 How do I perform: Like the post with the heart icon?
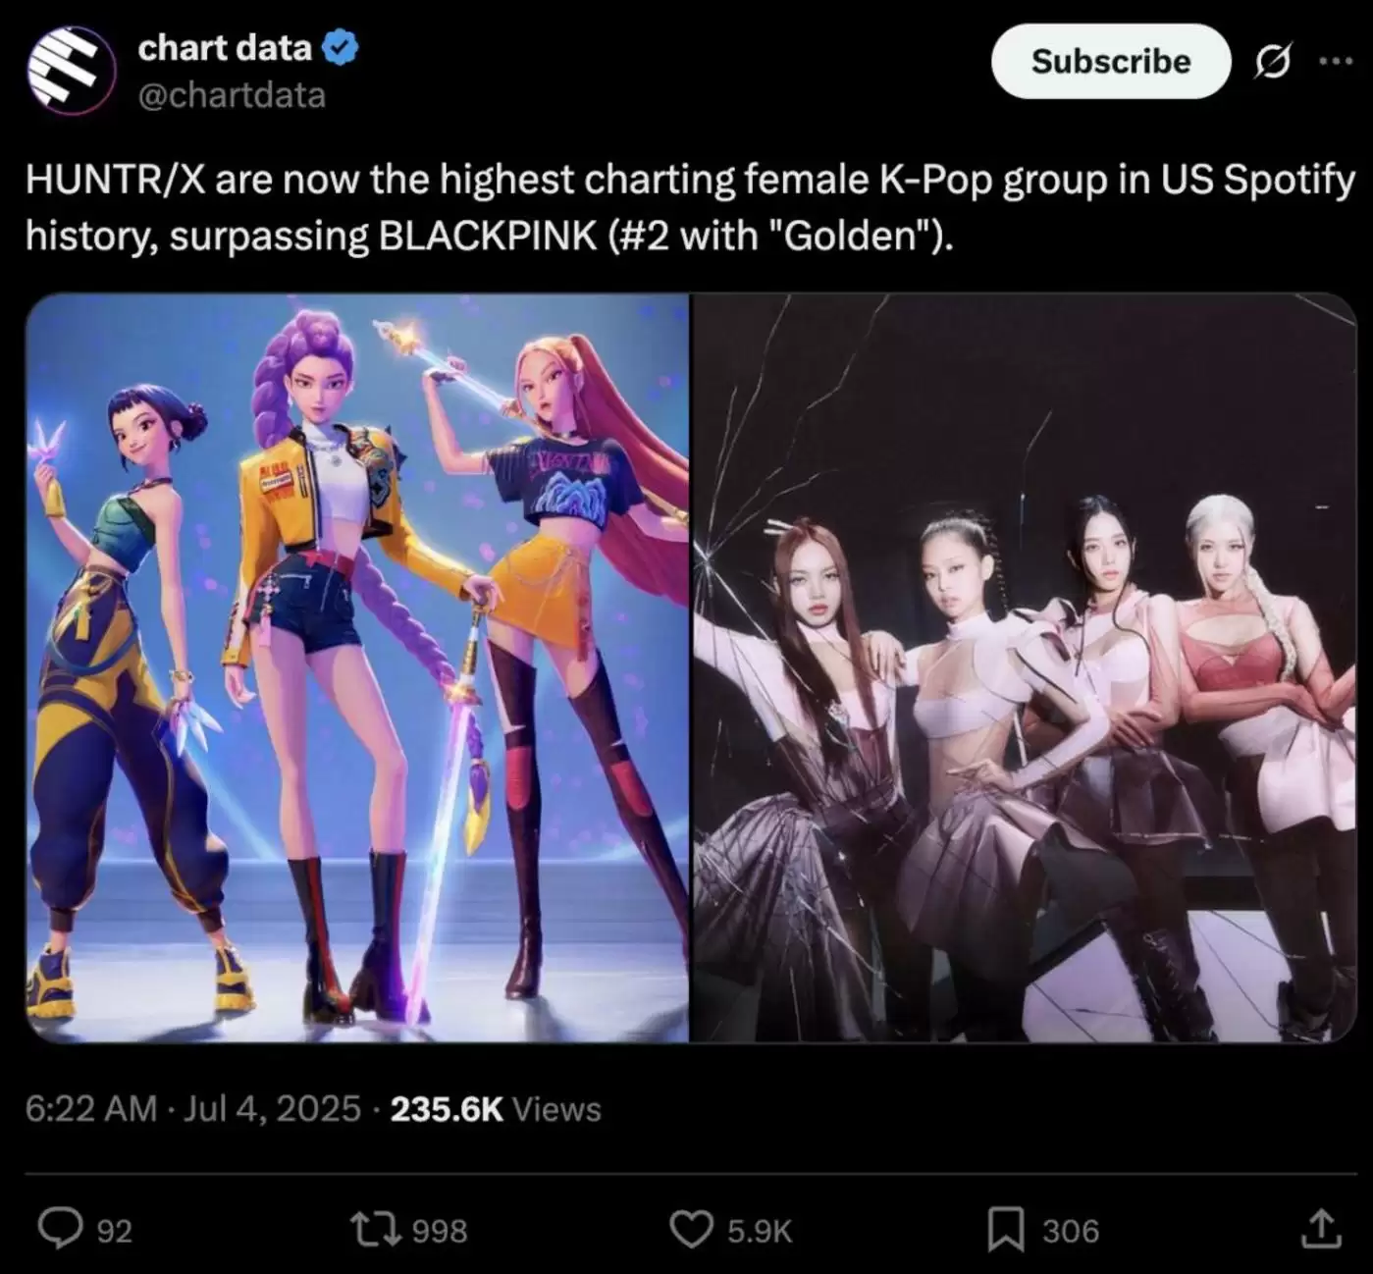(691, 1229)
